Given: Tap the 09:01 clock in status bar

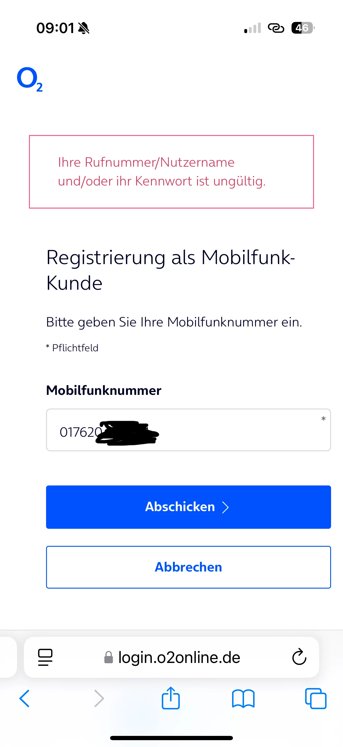Looking at the screenshot, I should 55,28.
